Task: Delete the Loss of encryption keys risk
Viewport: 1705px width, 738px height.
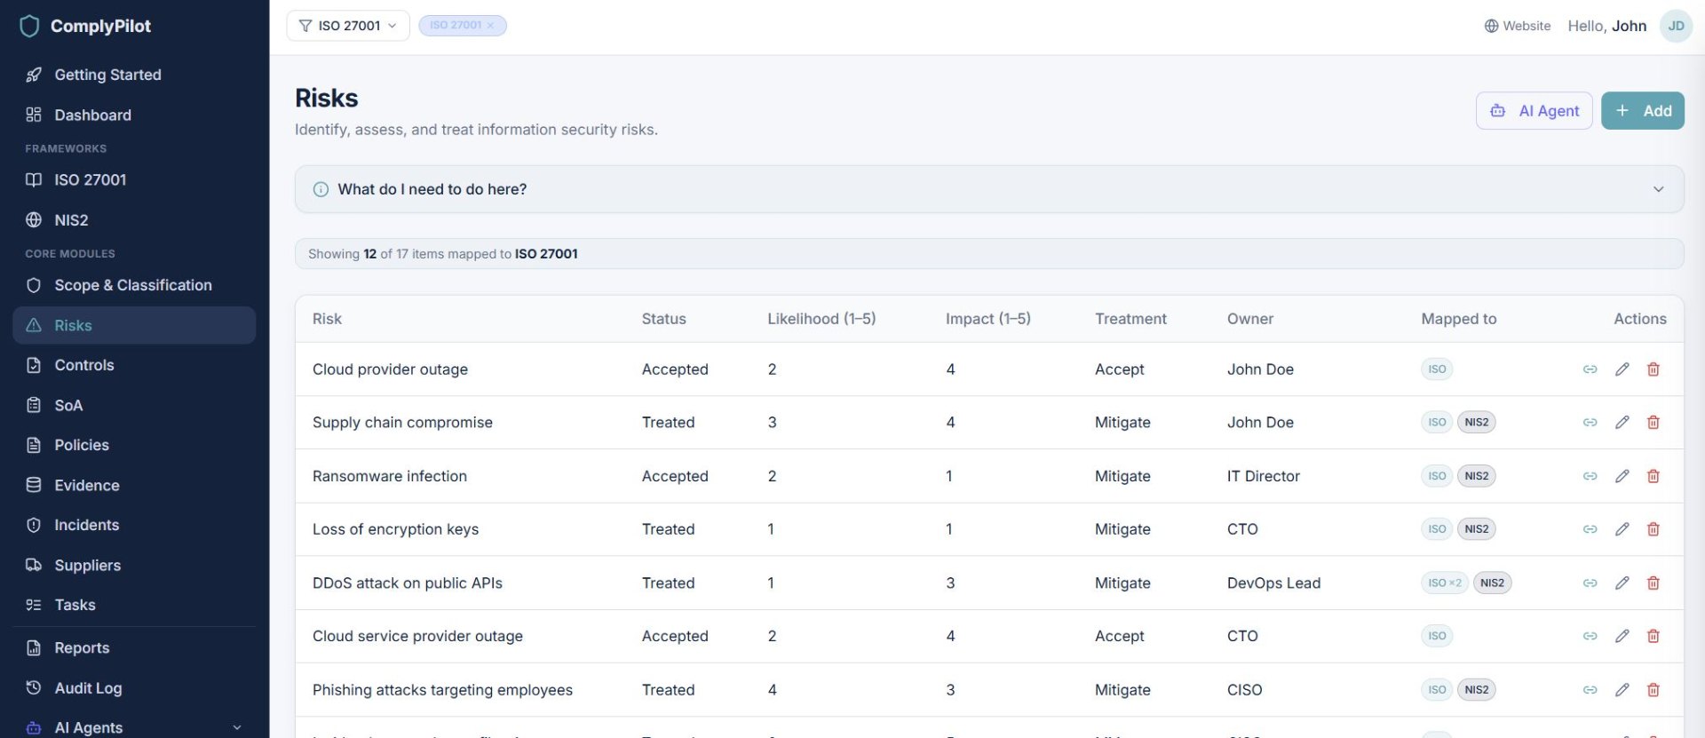Action: (x=1653, y=529)
